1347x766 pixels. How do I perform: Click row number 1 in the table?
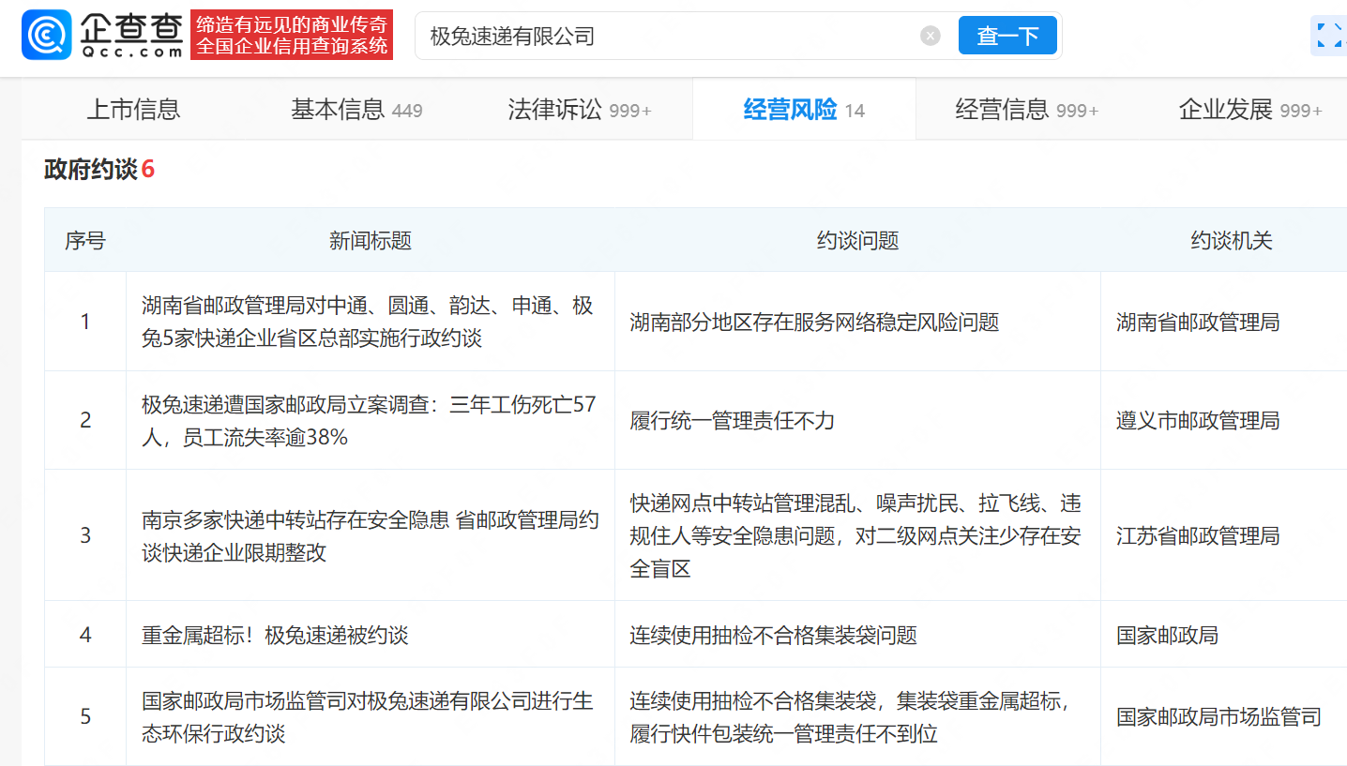coord(85,323)
